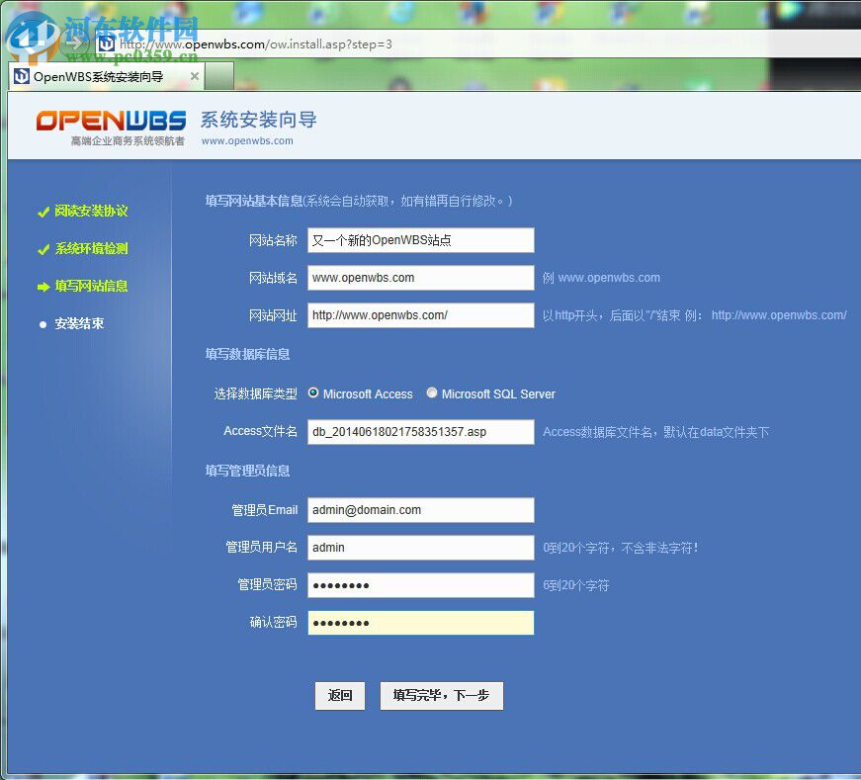The width and height of the screenshot is (861, 780).
Task: Click the 填写完毕，下一步 button
Action: (x=441, y=696)
